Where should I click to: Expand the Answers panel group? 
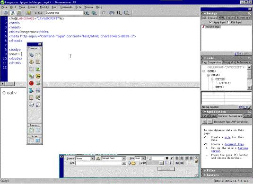click(x=205, y=175)
